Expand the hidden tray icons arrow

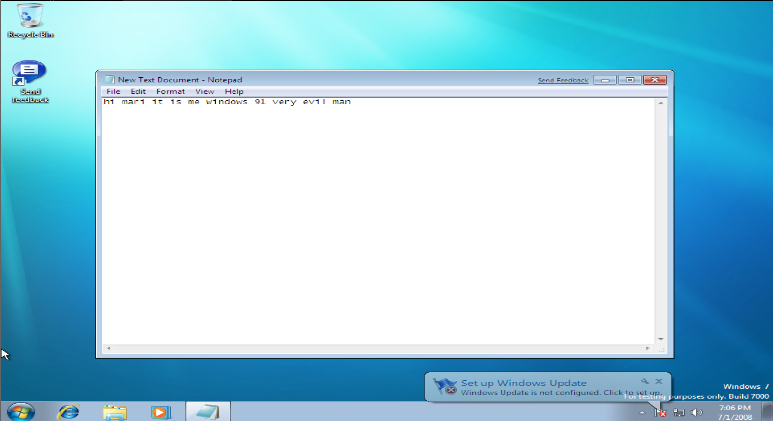tap(642, 412)
